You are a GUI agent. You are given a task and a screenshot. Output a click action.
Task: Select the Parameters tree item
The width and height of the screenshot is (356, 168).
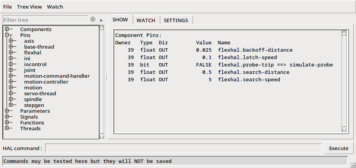click(x=35, y=111)
